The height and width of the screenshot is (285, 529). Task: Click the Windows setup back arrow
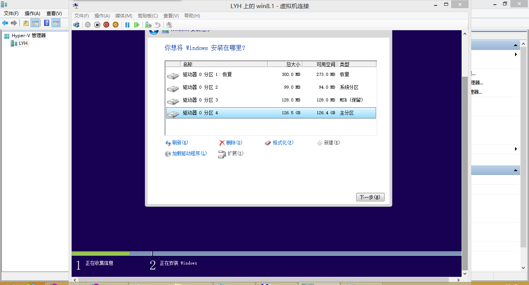154,31
